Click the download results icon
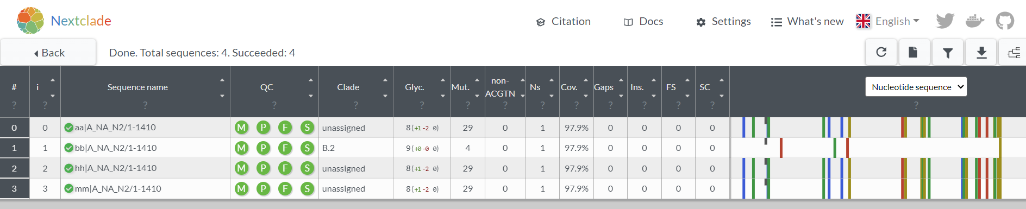Image resolution: width=1026 pixels, height=209 pixels. click(x=981, y=53)
